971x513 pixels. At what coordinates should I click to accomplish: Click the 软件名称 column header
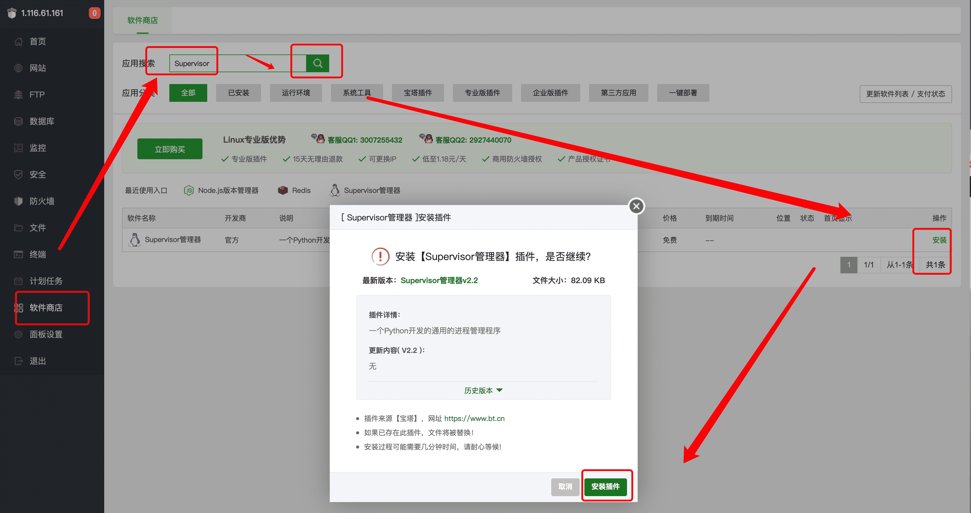pos(141,218)
